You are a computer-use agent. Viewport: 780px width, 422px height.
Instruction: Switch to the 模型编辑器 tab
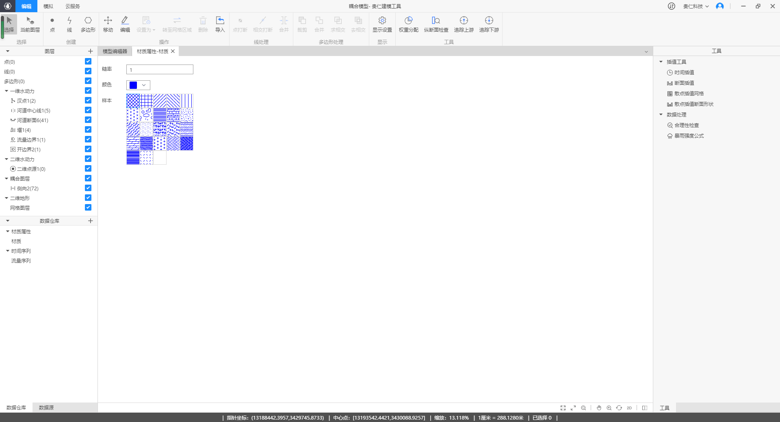pos(115,51)
